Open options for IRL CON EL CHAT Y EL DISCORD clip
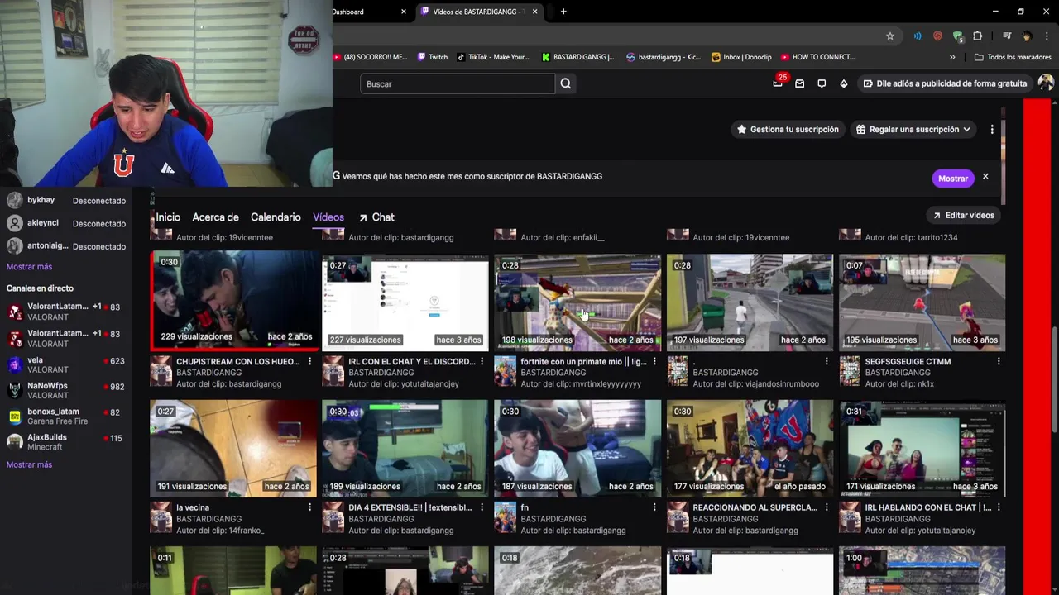The height and width of the screenshot is (595, 1059). click(482, 362)
